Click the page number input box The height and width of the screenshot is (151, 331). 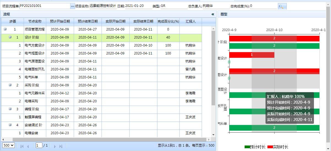click(39, 145)
